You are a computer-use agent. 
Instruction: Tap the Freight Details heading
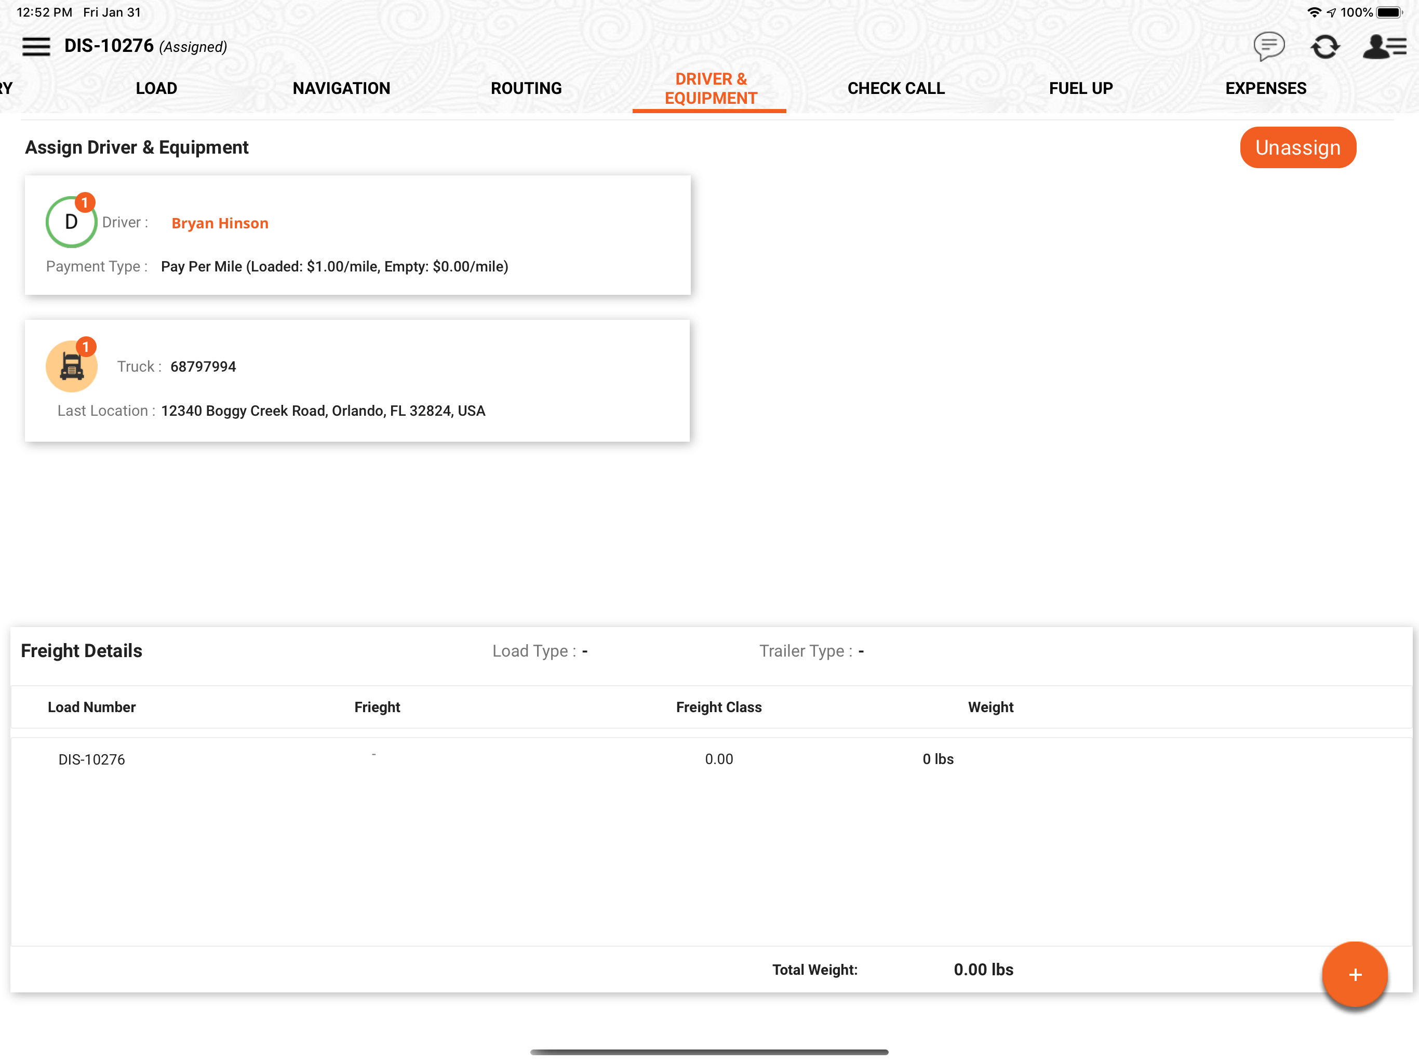click(82, 651)
